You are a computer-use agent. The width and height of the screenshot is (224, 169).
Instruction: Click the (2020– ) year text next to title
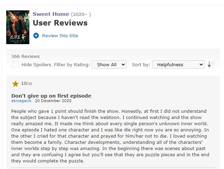(81, 14)
